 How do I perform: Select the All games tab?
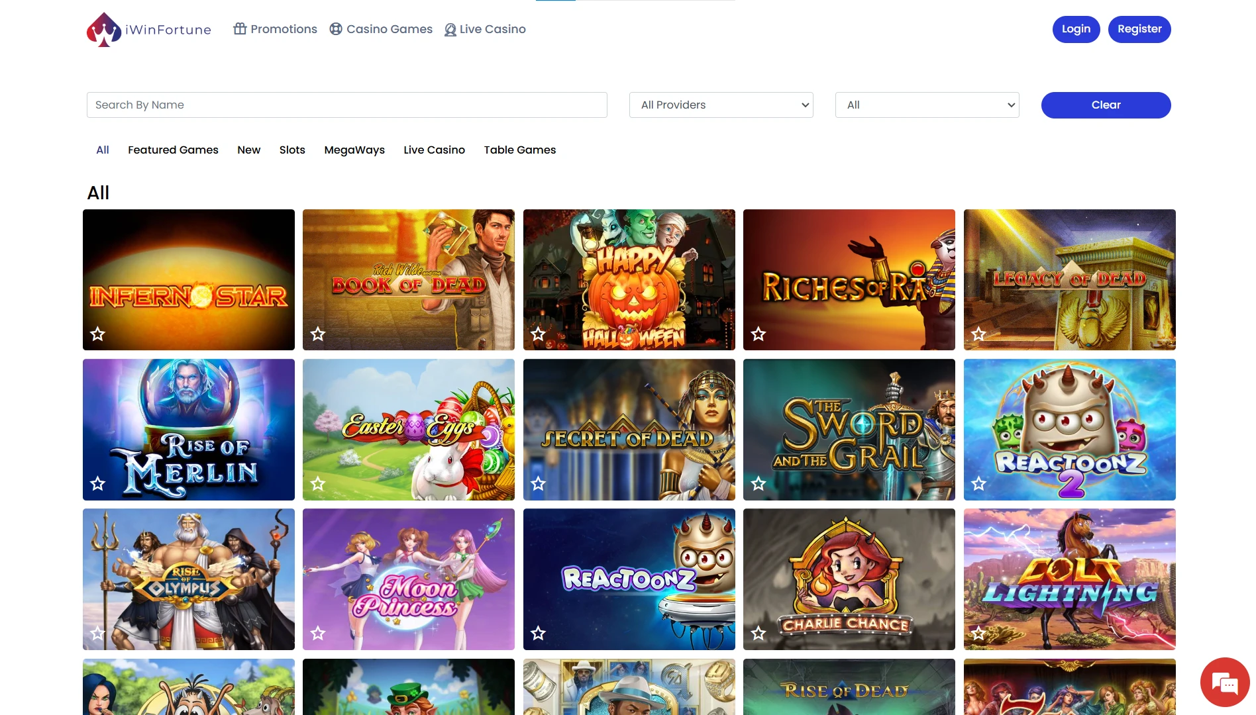(x=103, y=150)
